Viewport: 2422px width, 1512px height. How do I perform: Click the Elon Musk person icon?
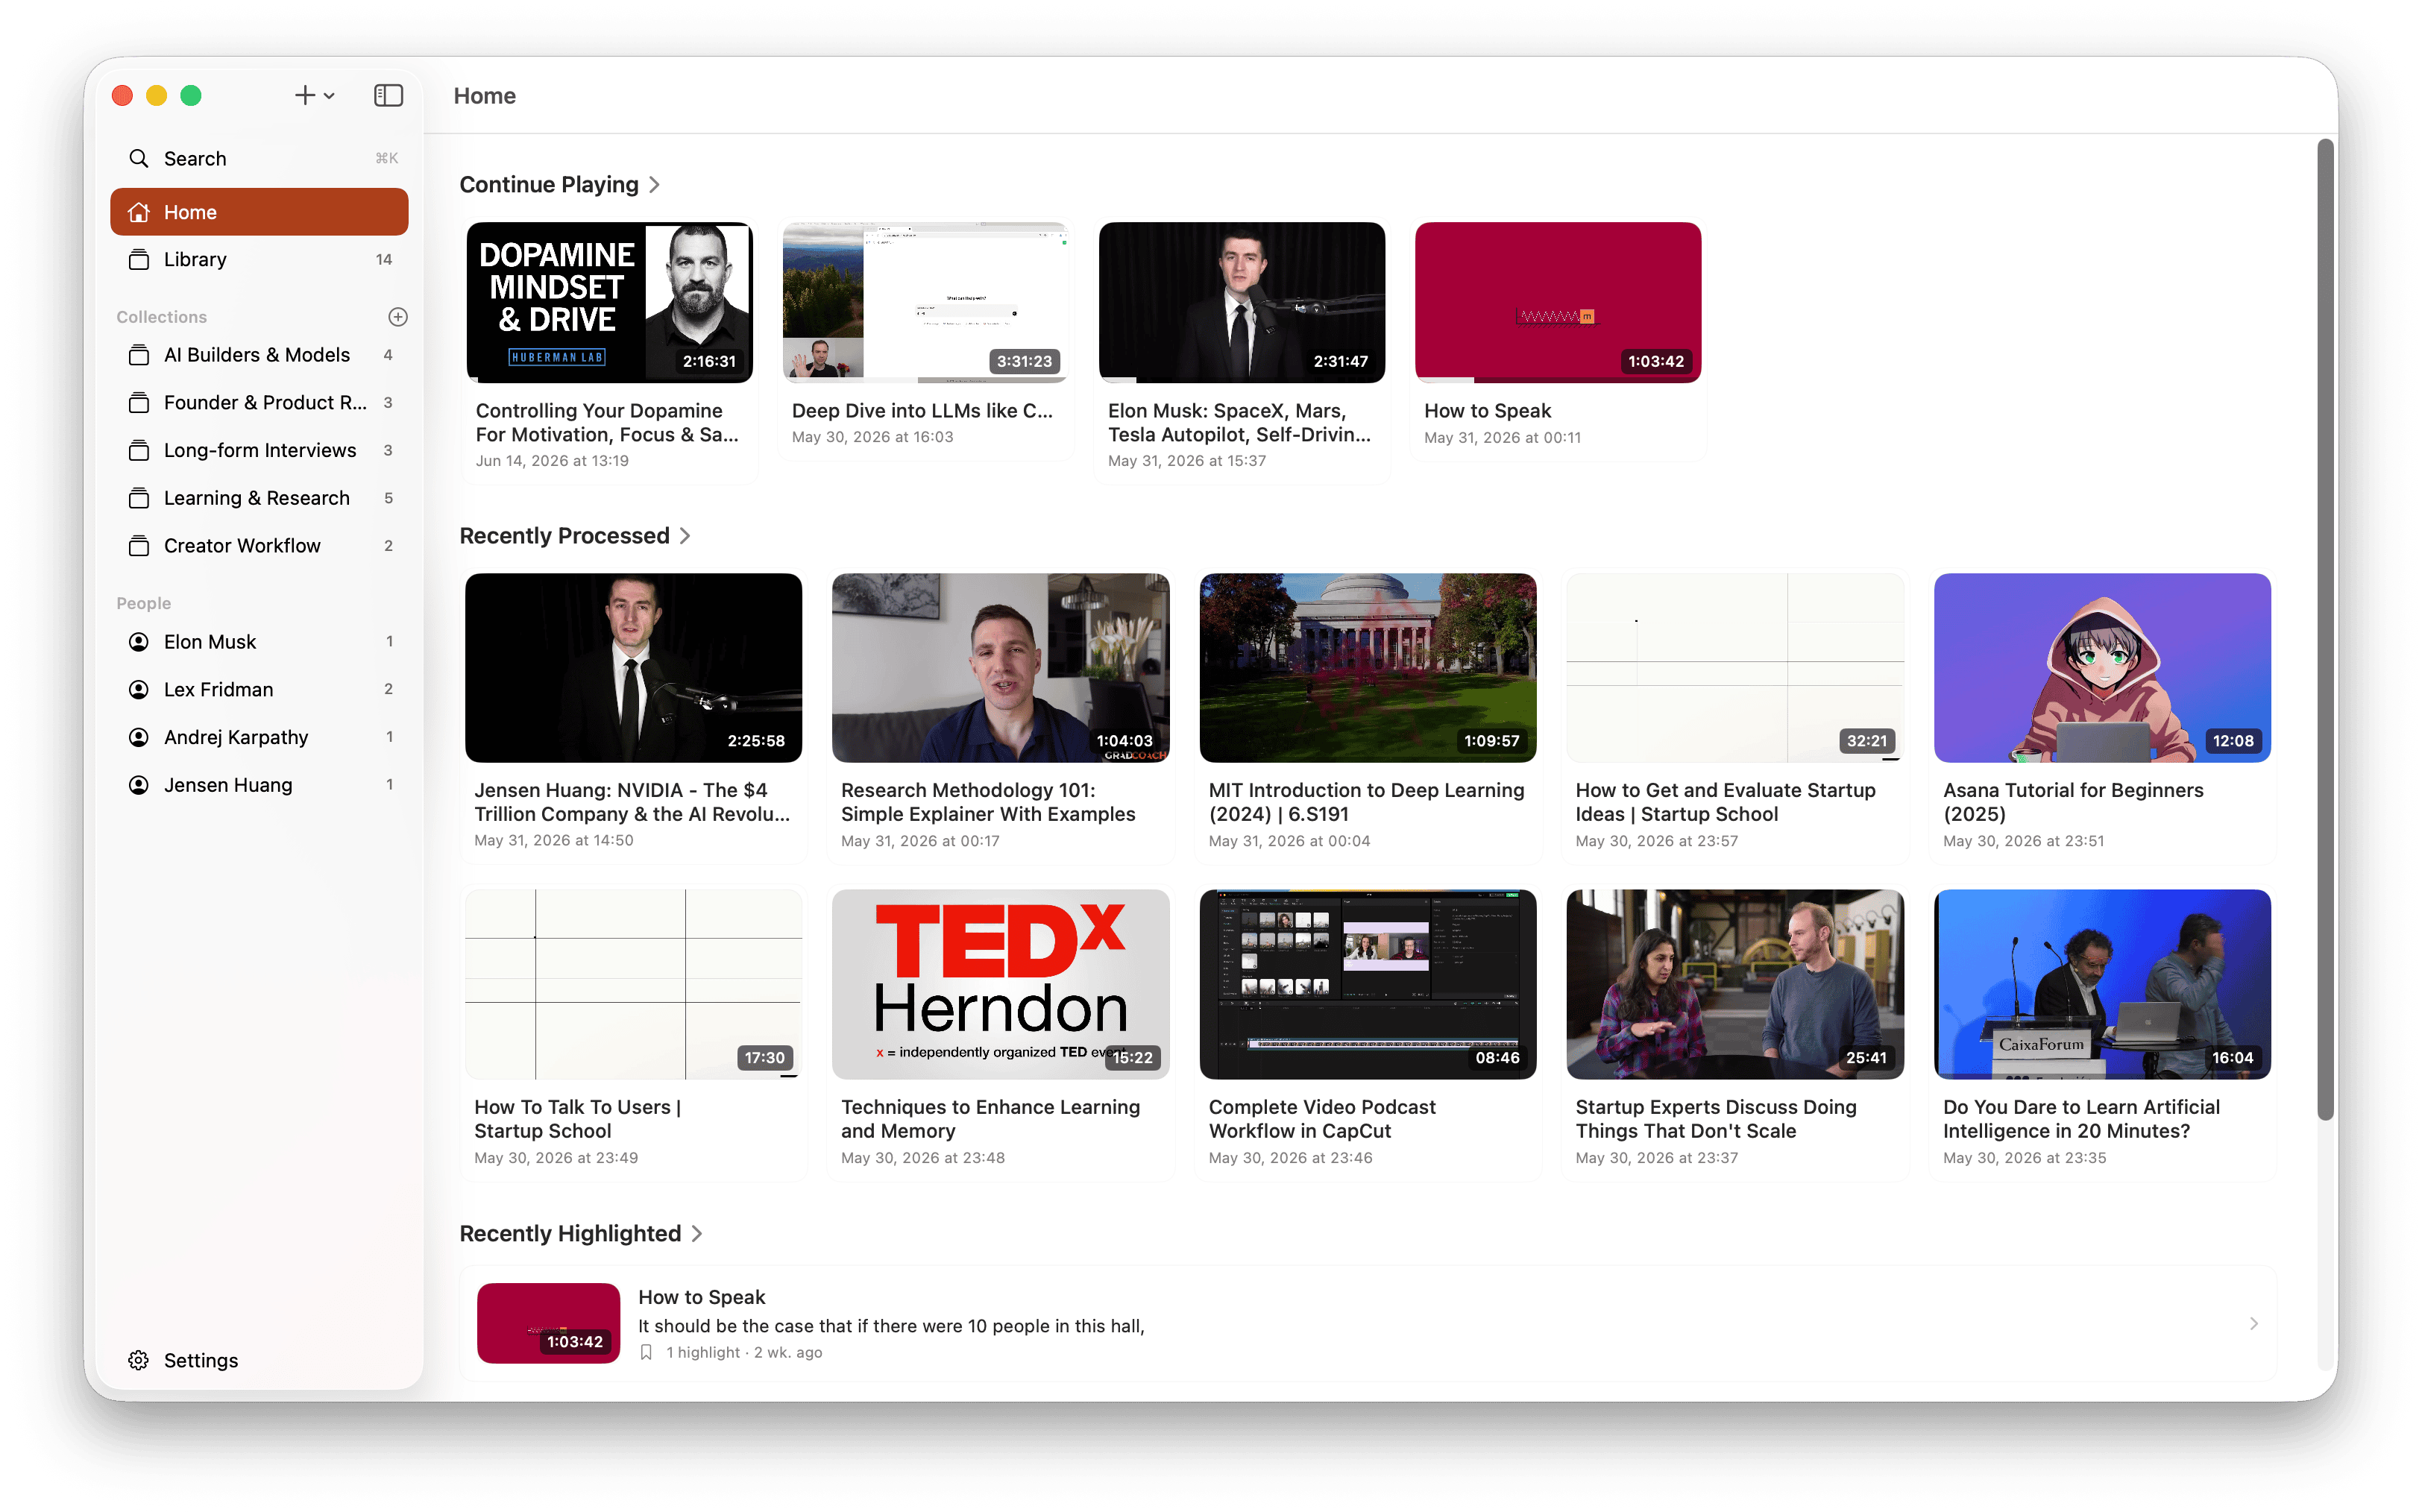tap(139, 641)
